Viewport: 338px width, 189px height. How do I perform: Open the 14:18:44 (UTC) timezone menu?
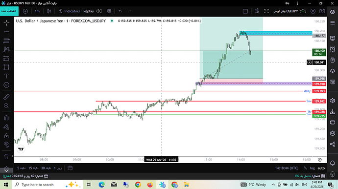(287, 168)
